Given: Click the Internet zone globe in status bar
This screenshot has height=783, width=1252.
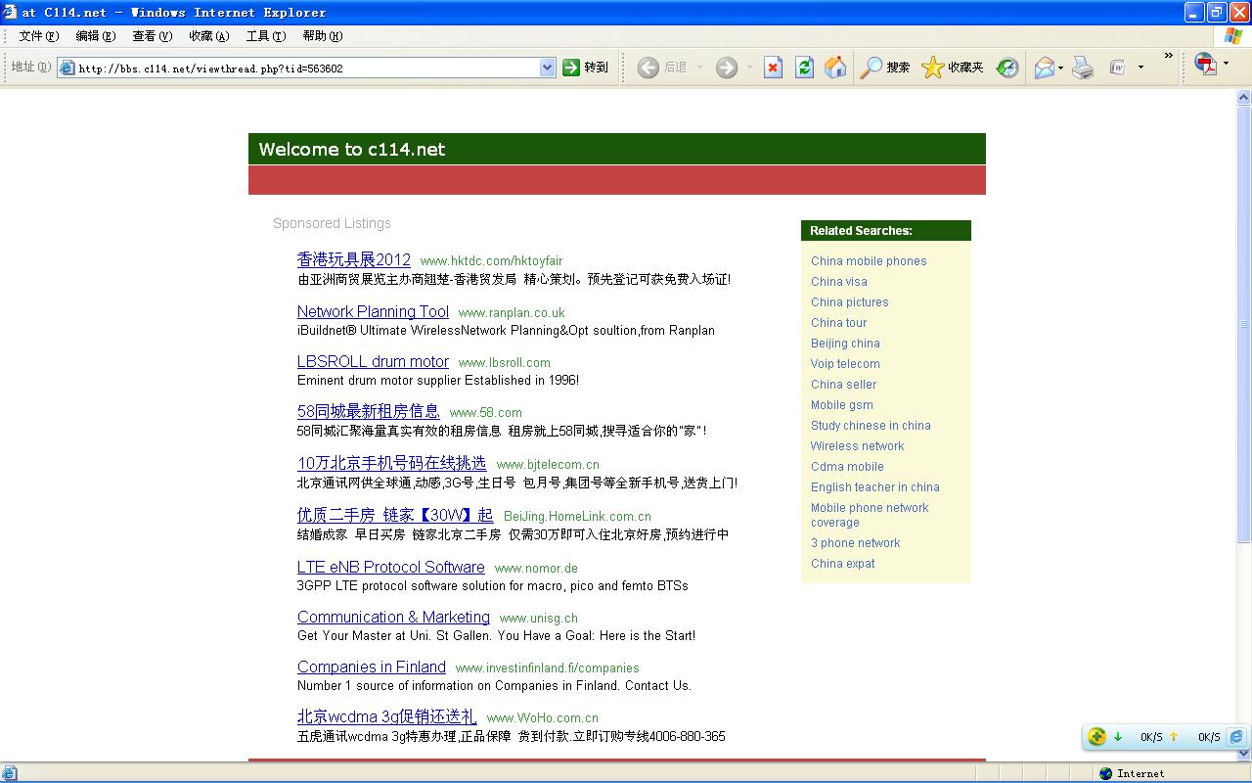Looking at the screenshot, I should pyautogui.click(x=1105, y=773).
